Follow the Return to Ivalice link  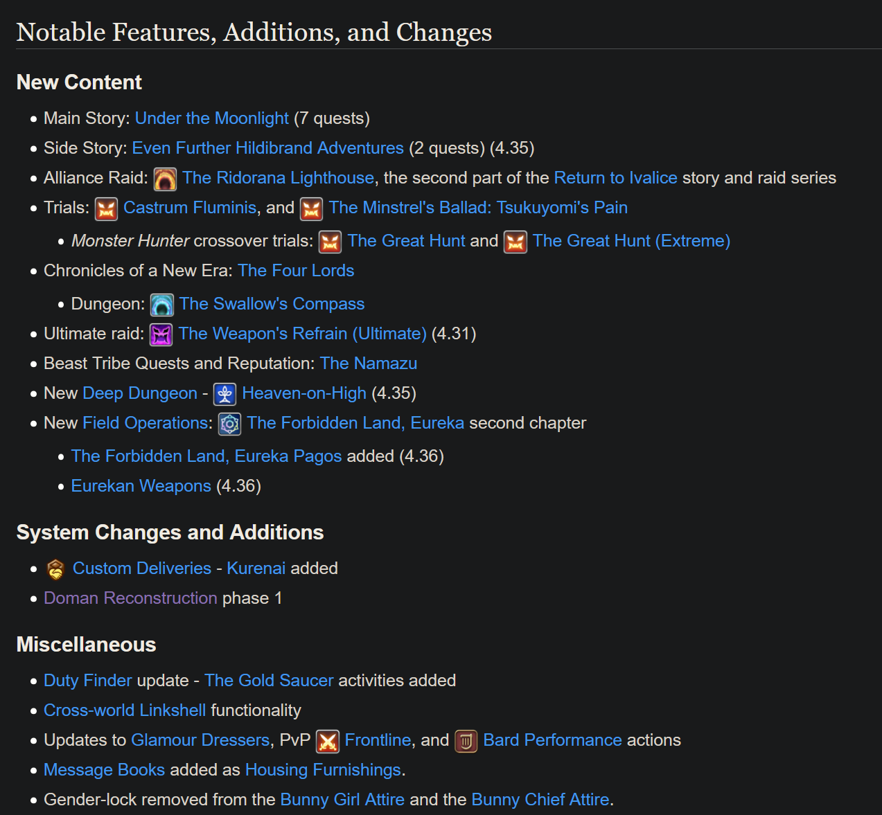click(615, 178)
